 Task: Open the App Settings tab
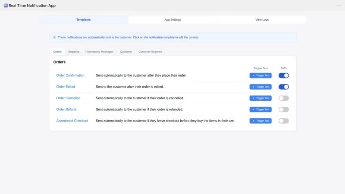click(x=172, y=19)
